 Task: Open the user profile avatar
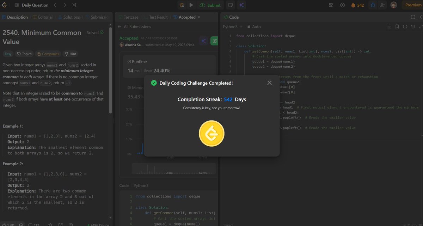click(x=394, y=5)
